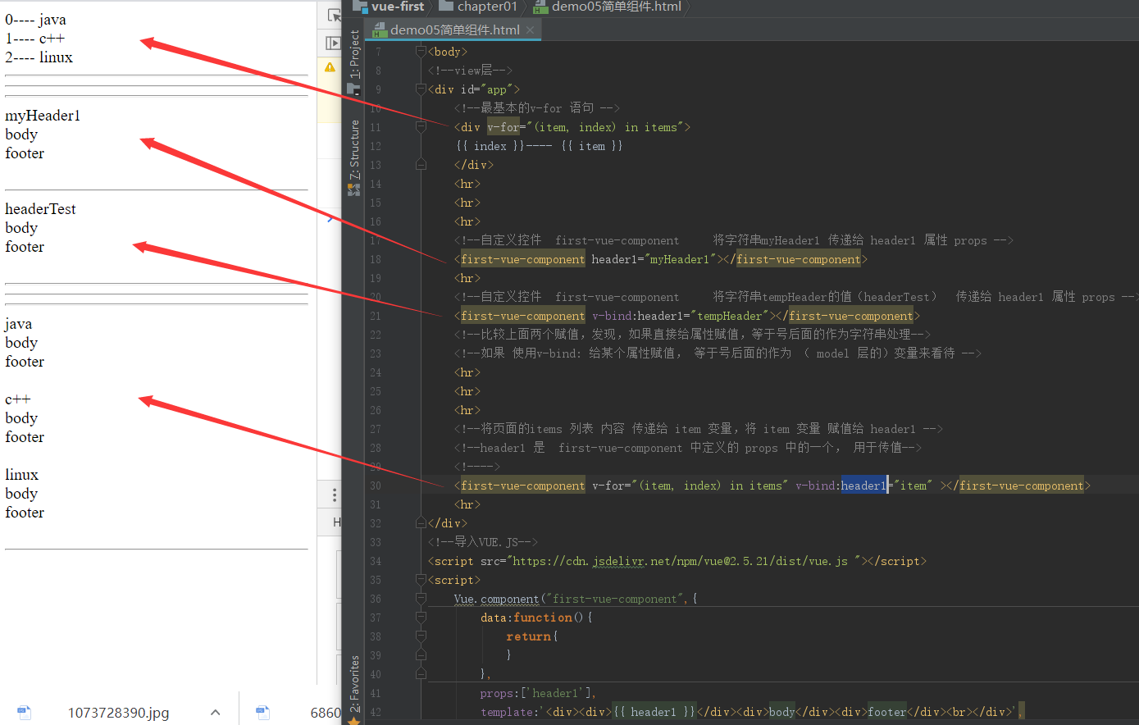Close the demo05简单组件.html editor tab
Image resolution: width=1139 pixels, height=725 pixels.
(x=531, y=30)
